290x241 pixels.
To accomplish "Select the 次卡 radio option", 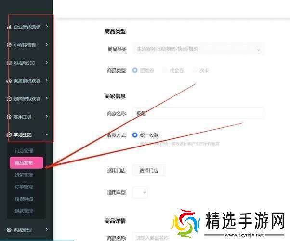I will pos(195,70).
